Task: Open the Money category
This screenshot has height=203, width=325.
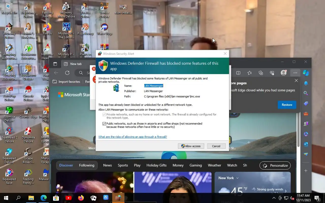Action: tap(178, 165)
